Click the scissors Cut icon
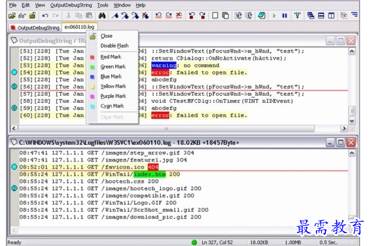Screen dimensions: 369x246 pyautogui.click(x=69, y=16)
